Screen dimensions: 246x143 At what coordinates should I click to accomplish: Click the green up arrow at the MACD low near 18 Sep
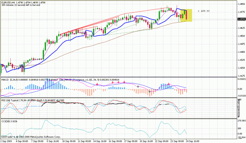pyautogui.click(x=150, y=91)
